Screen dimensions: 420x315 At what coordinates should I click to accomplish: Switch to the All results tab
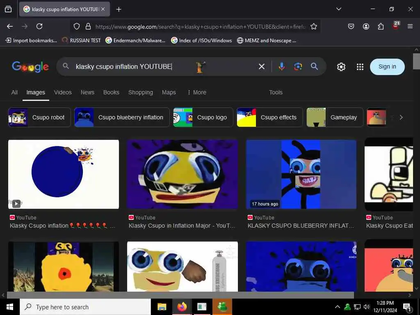(14, 92)
